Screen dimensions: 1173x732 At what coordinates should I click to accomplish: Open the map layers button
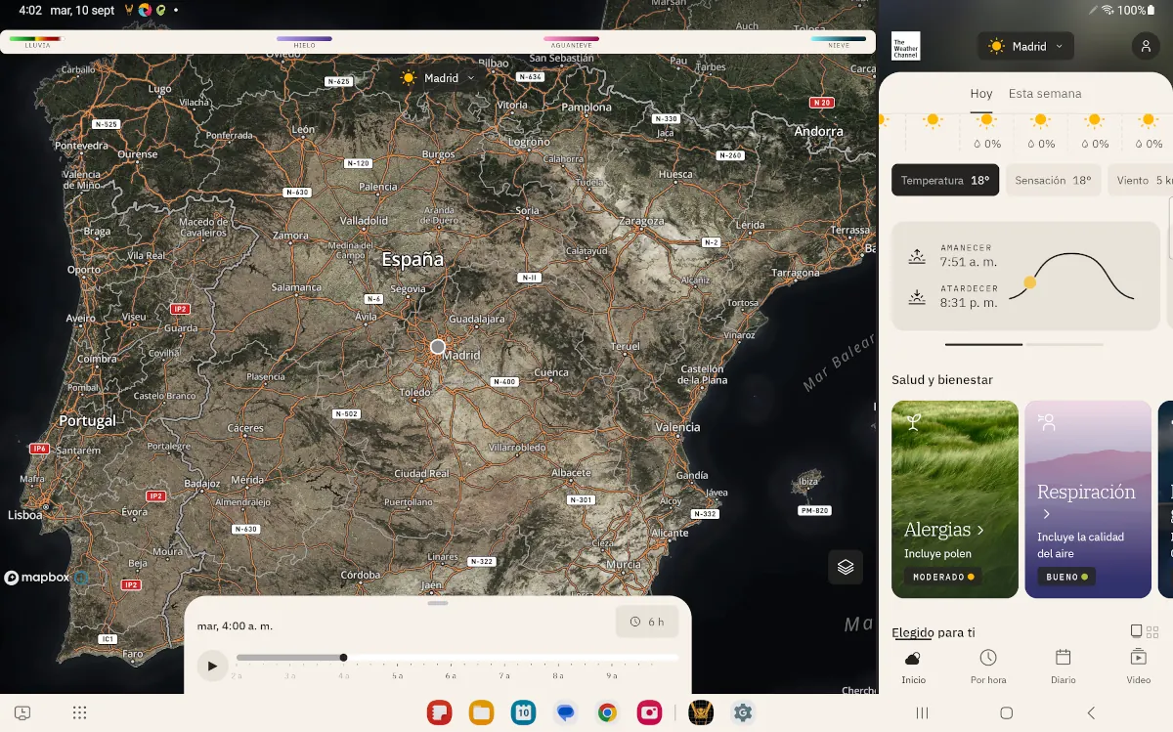(846, 567)
